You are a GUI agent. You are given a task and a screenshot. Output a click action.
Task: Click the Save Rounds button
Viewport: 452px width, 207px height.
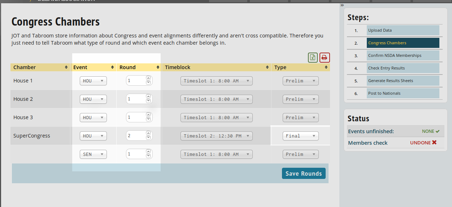(x=304, y=174)
